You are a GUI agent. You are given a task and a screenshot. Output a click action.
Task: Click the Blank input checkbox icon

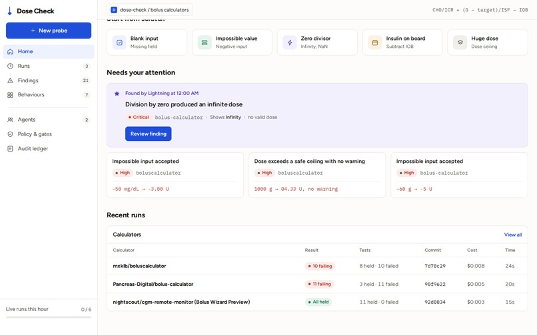click(x=119, y=43)
